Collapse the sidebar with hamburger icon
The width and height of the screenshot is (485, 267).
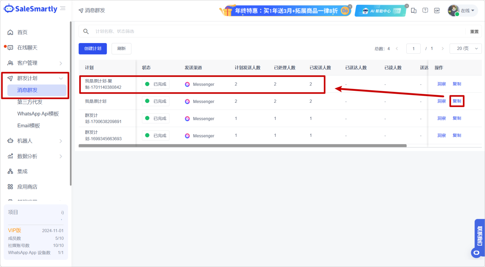(63, 9)
